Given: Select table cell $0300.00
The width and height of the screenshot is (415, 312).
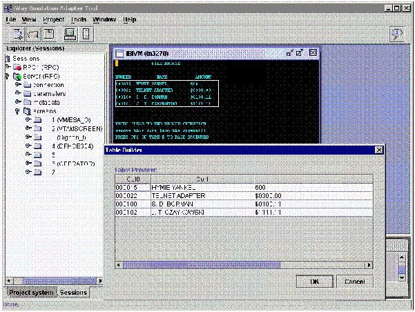Looking at the screenshot, I should pyautogui.click(x=313, y=196).
